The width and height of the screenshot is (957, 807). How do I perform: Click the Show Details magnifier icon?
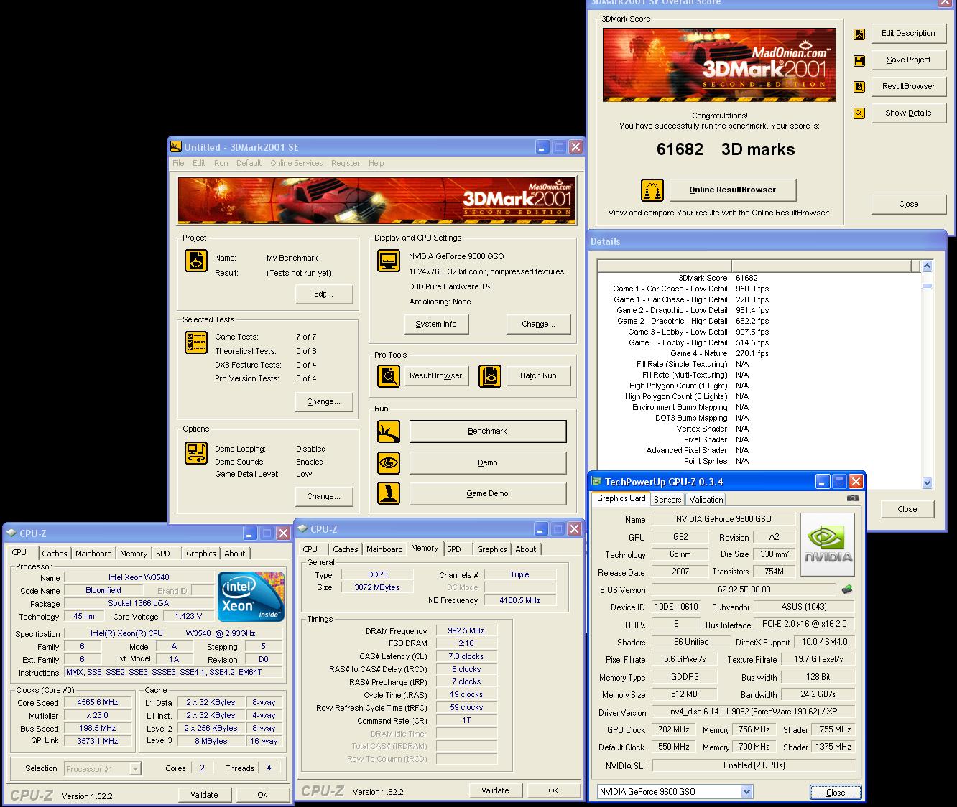pyautogui.click(x=859, y=113)
